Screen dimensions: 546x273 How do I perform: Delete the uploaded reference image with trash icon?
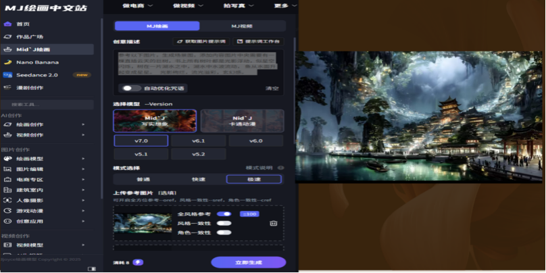click(x=274, y=223)
